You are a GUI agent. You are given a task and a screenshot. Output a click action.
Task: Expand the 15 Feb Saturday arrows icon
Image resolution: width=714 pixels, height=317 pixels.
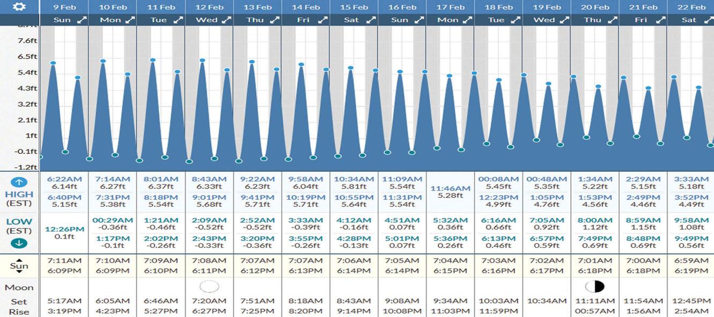(x=370, y=20)
